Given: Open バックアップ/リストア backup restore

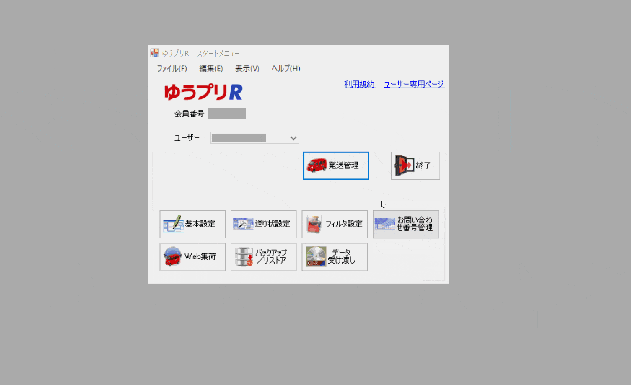Looking at the screenshot, I should [263, 257].
